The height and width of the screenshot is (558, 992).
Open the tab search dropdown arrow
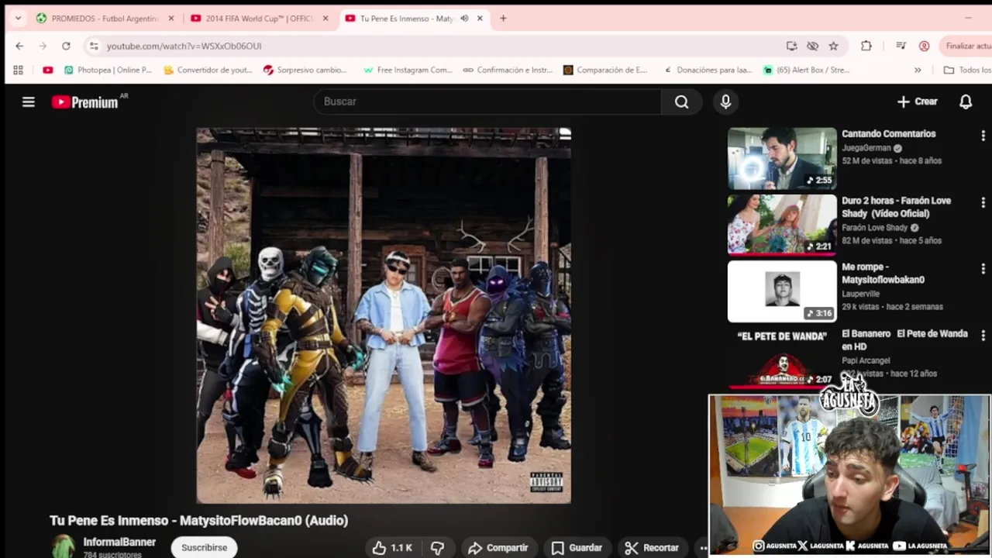click(x=18, y=19)
